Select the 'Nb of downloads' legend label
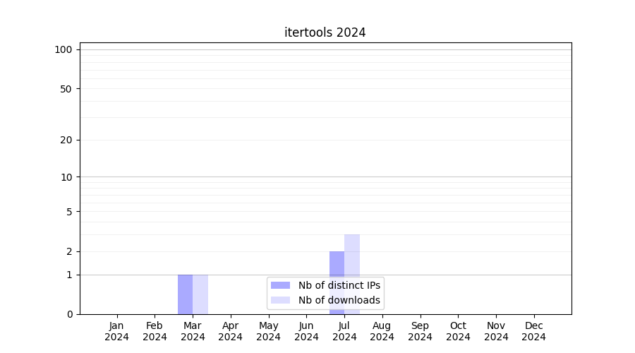The height and width of the screenshot is (353, 635). pyautogui.click(x=339, y=300)
